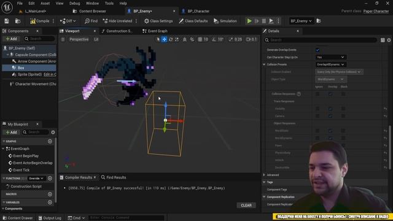Screen dimensions: 393x221
Task: Activate the Rotate tool in viewport
Action: click(x=171, y=39)
